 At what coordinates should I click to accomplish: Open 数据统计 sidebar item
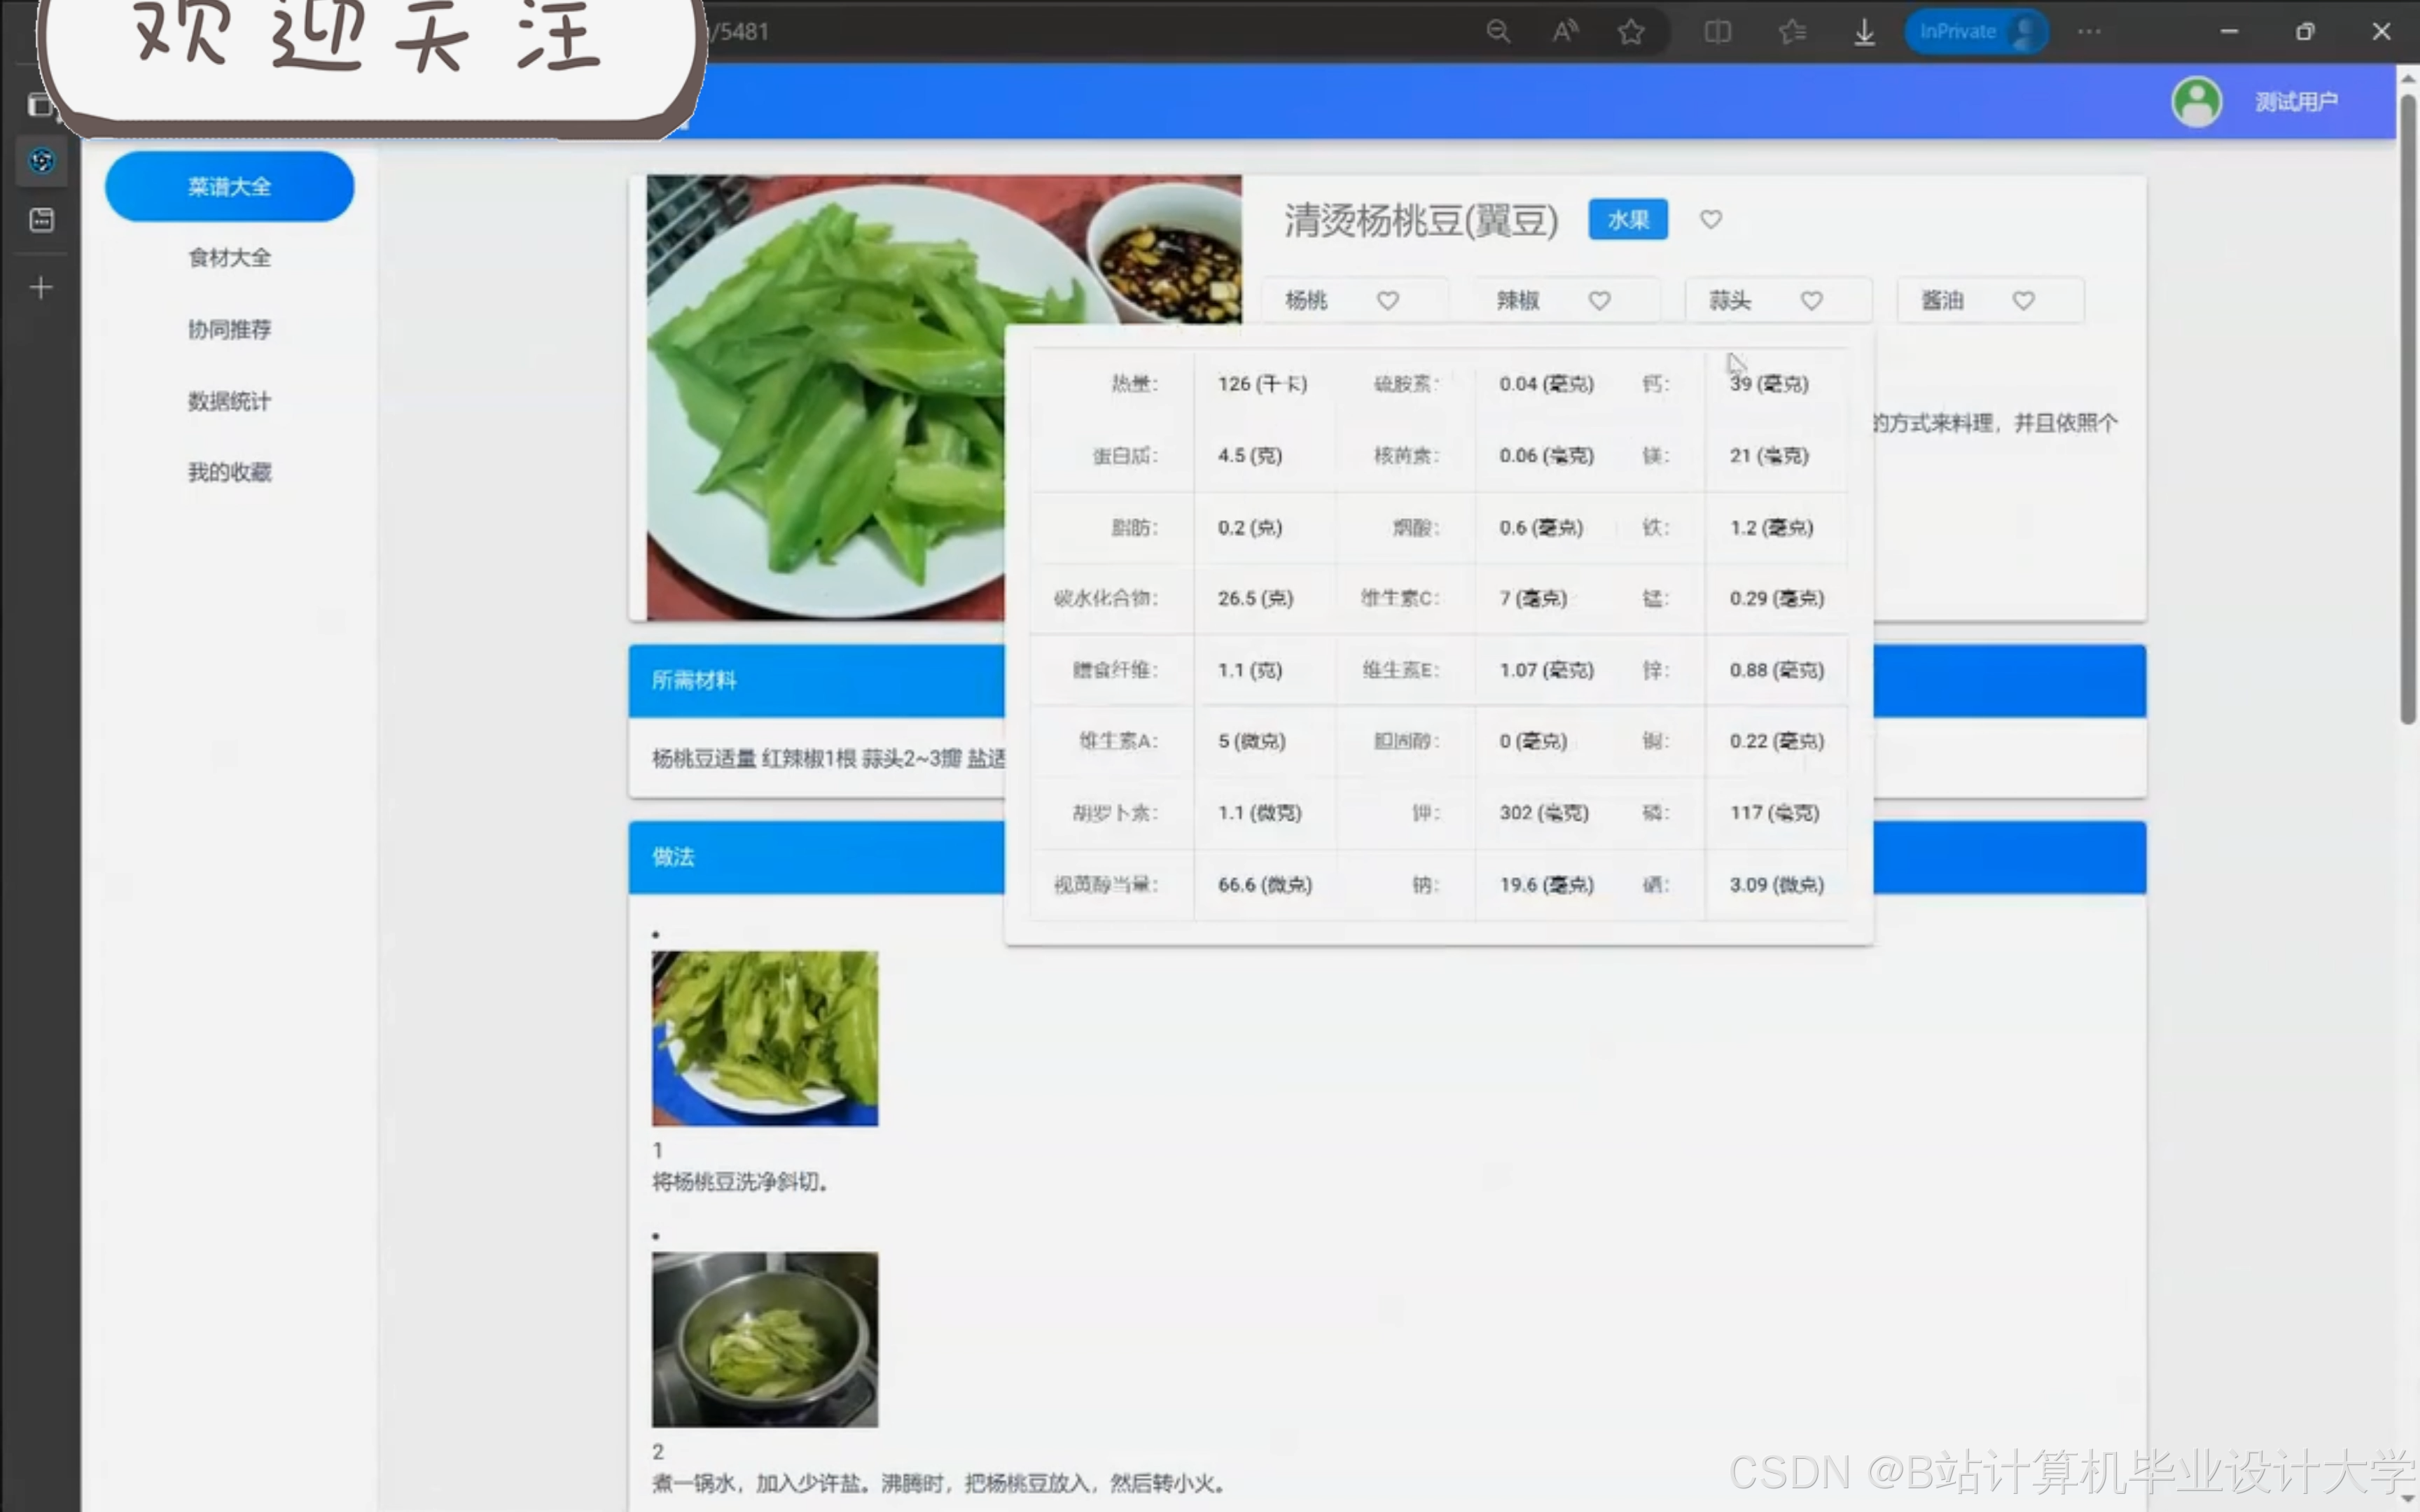pos(229,401)
